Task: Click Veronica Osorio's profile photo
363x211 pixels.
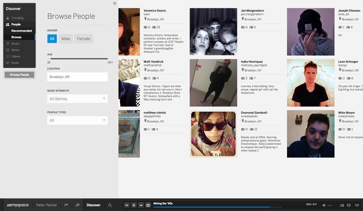Action: coord(129,32)
